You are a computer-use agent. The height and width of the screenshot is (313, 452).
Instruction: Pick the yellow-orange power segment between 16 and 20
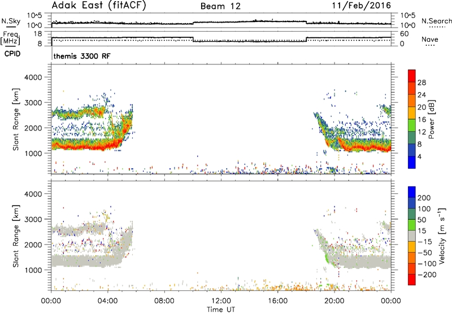pyautogui.click(x=412, y=113)
